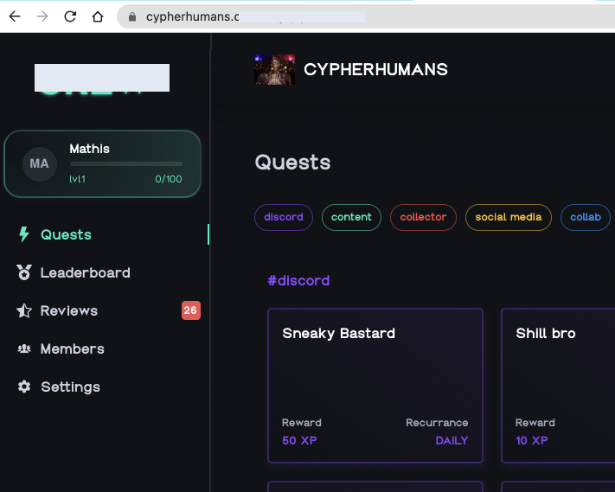Click the star Reviews icon
Image resolution: width=615 pixels, height=492 pixels.
(24, 310)
